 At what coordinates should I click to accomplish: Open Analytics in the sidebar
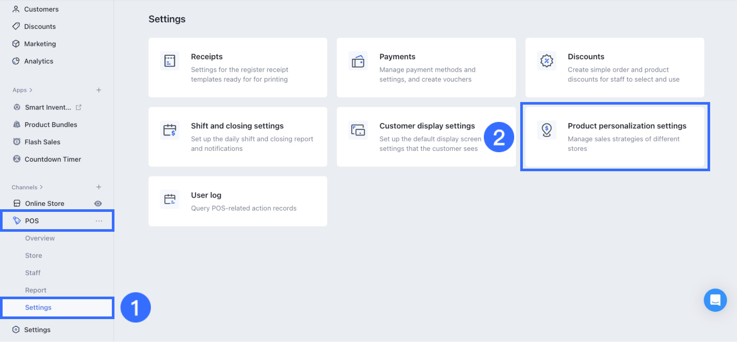39,61
